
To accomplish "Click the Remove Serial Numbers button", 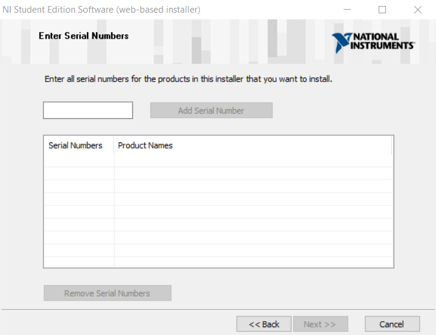I will pyautogui.click(x=107, y=293).
